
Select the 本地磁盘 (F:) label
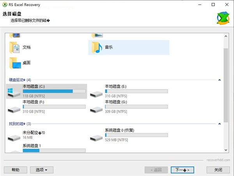(x=34, y=102)
